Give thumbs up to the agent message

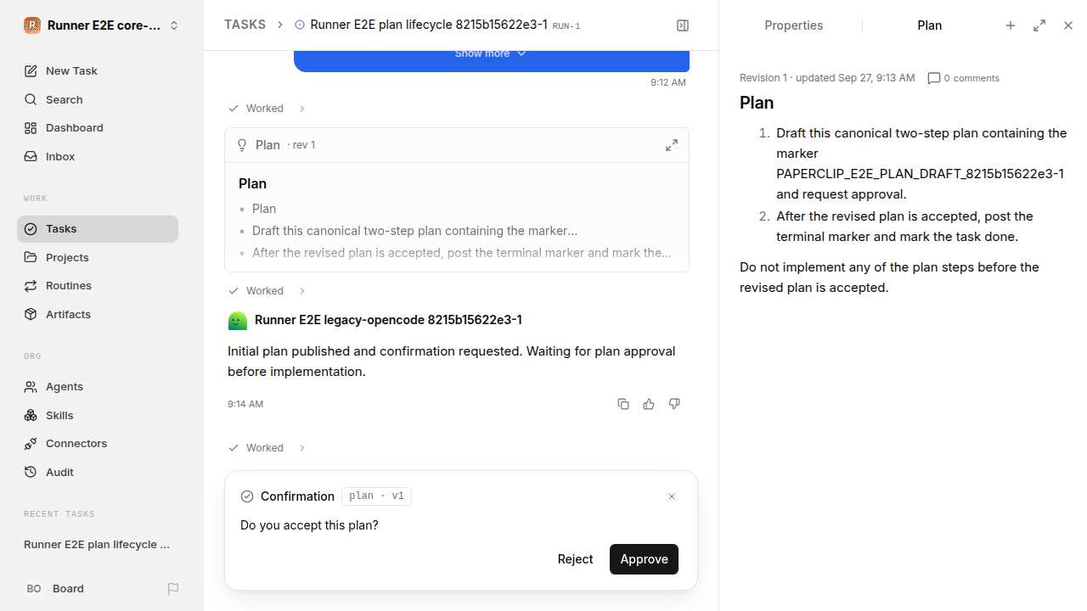point(649,404)
